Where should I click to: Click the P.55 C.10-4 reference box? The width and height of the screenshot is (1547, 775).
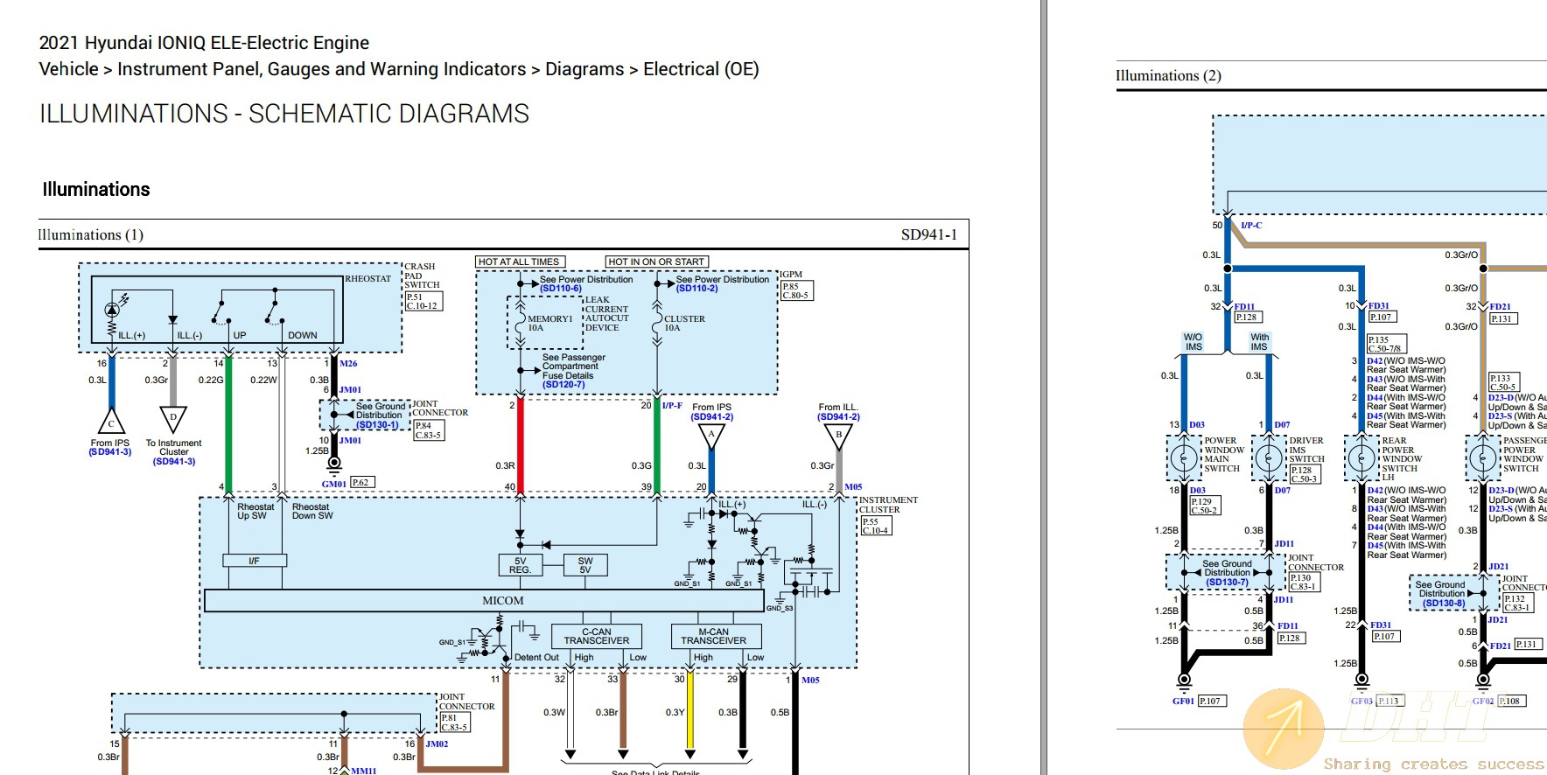(875, 526)
